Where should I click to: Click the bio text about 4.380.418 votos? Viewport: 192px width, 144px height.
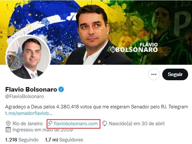tap(97, 107)
